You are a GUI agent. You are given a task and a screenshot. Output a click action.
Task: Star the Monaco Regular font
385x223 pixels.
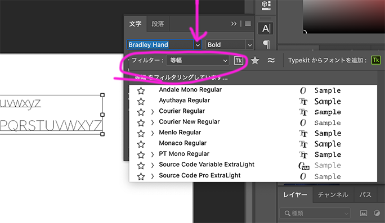141,144
